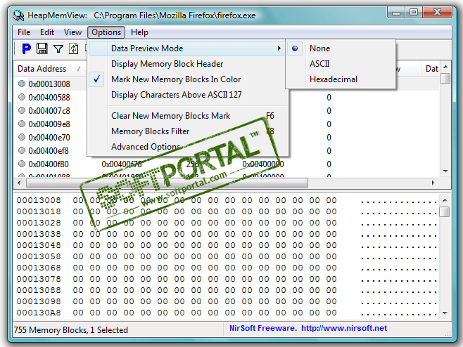Click hex offset 00013068
The height and width of the screenshot is (347, 463).
point(39,268)
